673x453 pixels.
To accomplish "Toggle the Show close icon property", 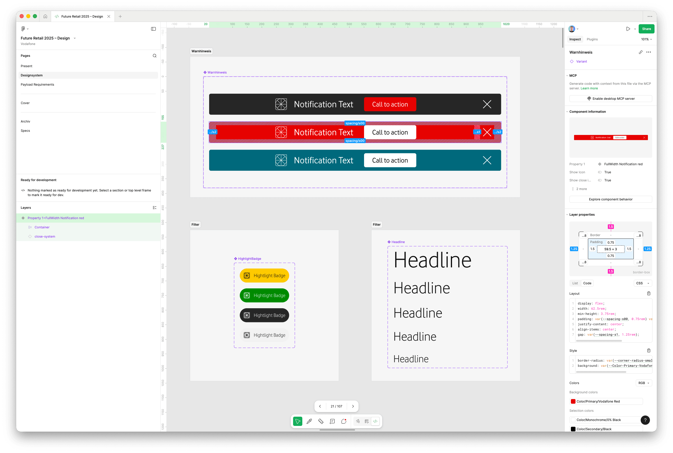I will [x=600, y=180].
